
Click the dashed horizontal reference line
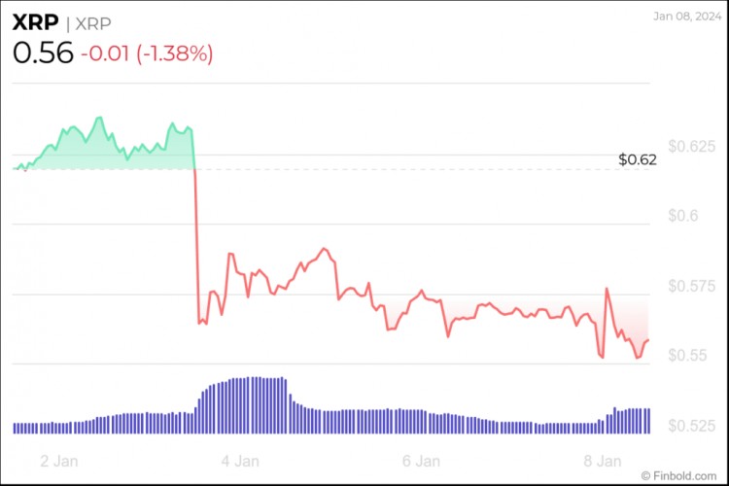pos(408,169)
